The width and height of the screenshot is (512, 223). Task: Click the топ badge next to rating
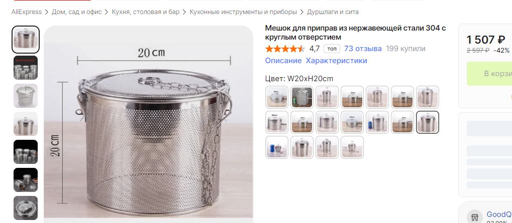(332, 49)
